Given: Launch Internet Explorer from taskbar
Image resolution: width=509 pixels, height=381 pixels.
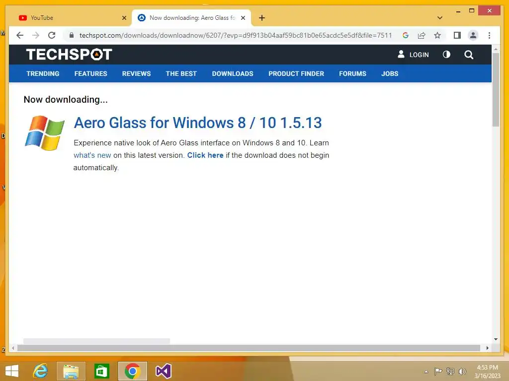Looking at the screenshot, I should (x=41, y=371).
